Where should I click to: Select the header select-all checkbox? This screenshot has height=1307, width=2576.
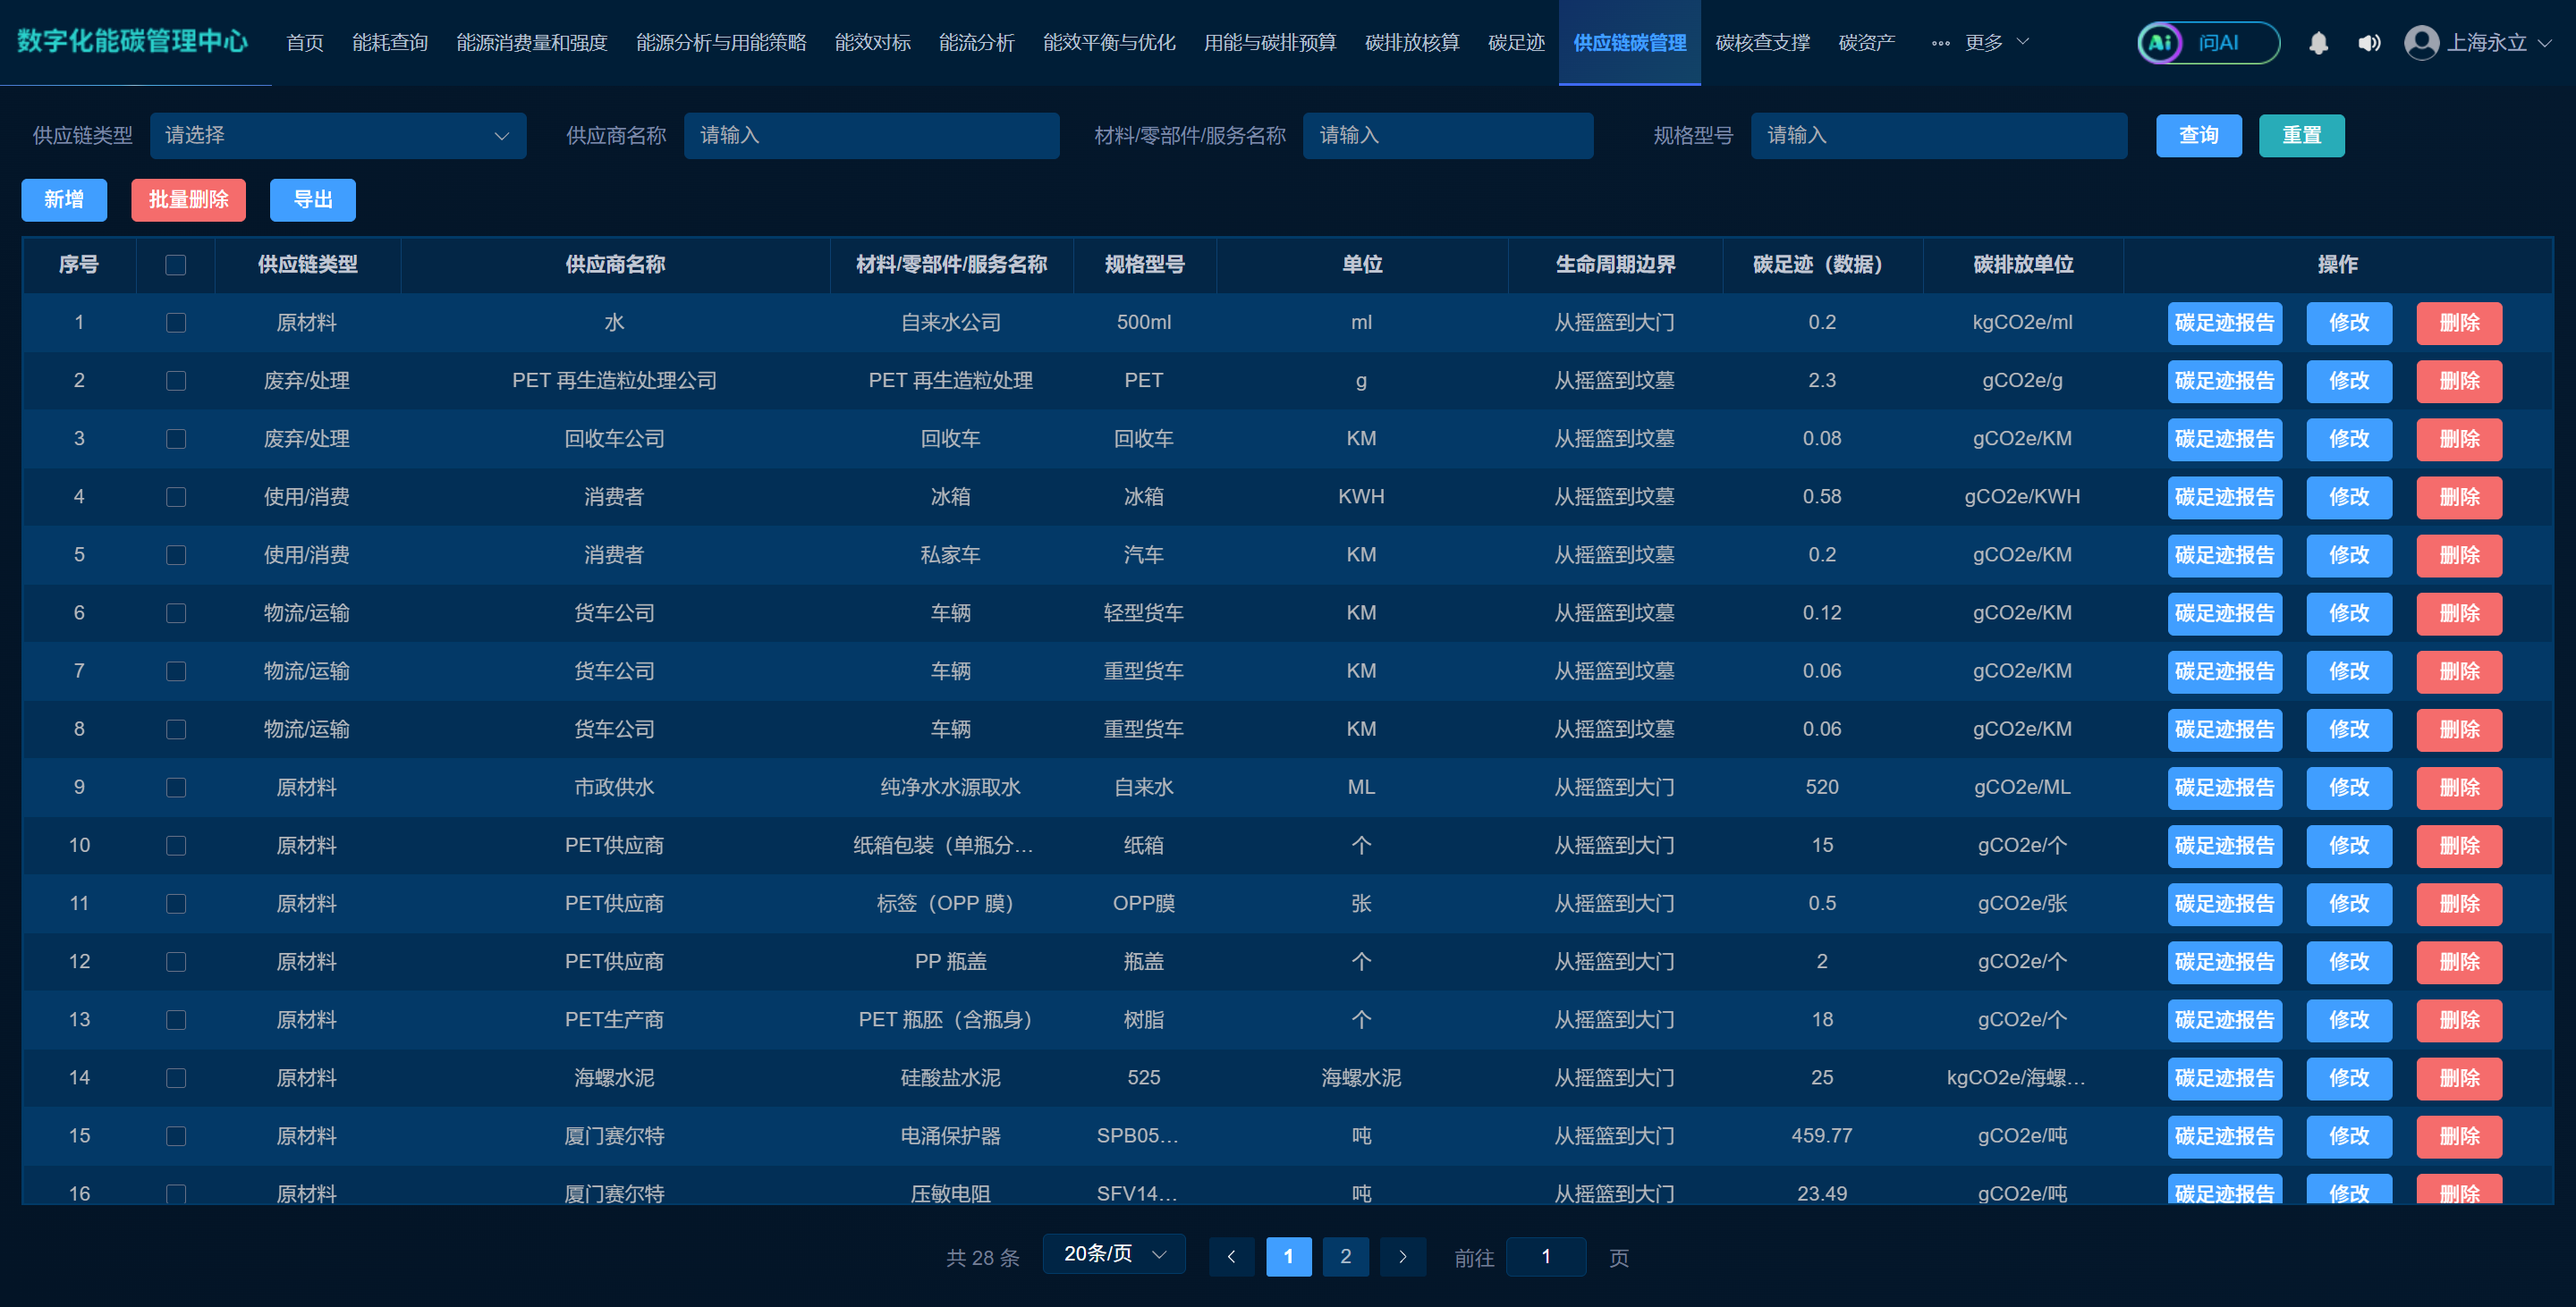(176, 265)
